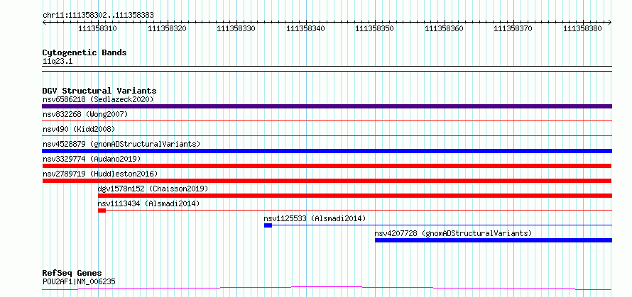
Task: Open the nsv1113434 (Alsmadi2014) variant label
Action: (148, 203)
